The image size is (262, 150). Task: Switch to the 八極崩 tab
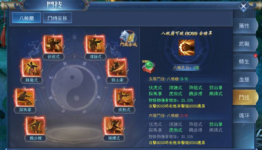point(26,18)
